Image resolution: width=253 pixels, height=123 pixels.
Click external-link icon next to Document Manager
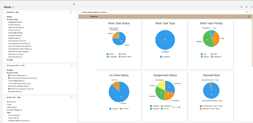21,110
